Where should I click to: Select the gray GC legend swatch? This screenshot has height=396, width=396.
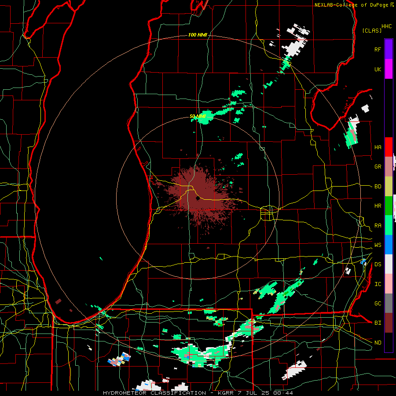pos(389,303)
